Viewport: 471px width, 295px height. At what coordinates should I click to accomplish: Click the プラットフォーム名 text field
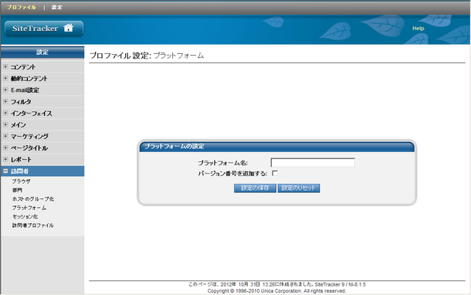[313, 162]
